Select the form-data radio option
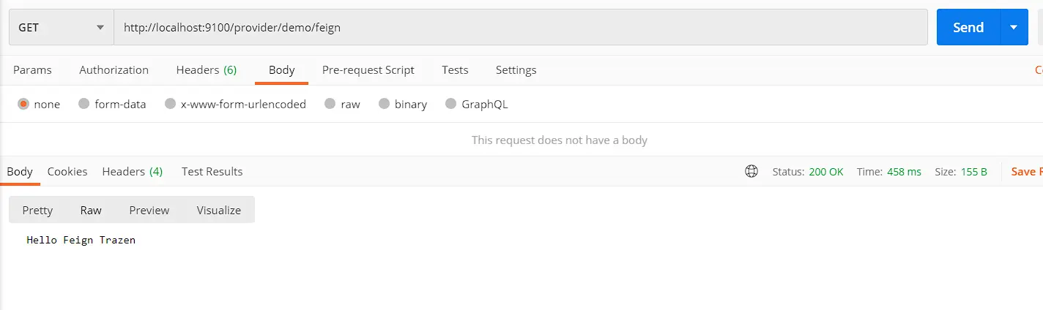 84,105
